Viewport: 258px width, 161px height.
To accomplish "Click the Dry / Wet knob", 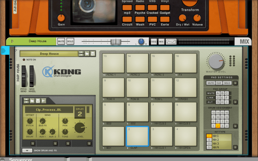I will [183, 18].
